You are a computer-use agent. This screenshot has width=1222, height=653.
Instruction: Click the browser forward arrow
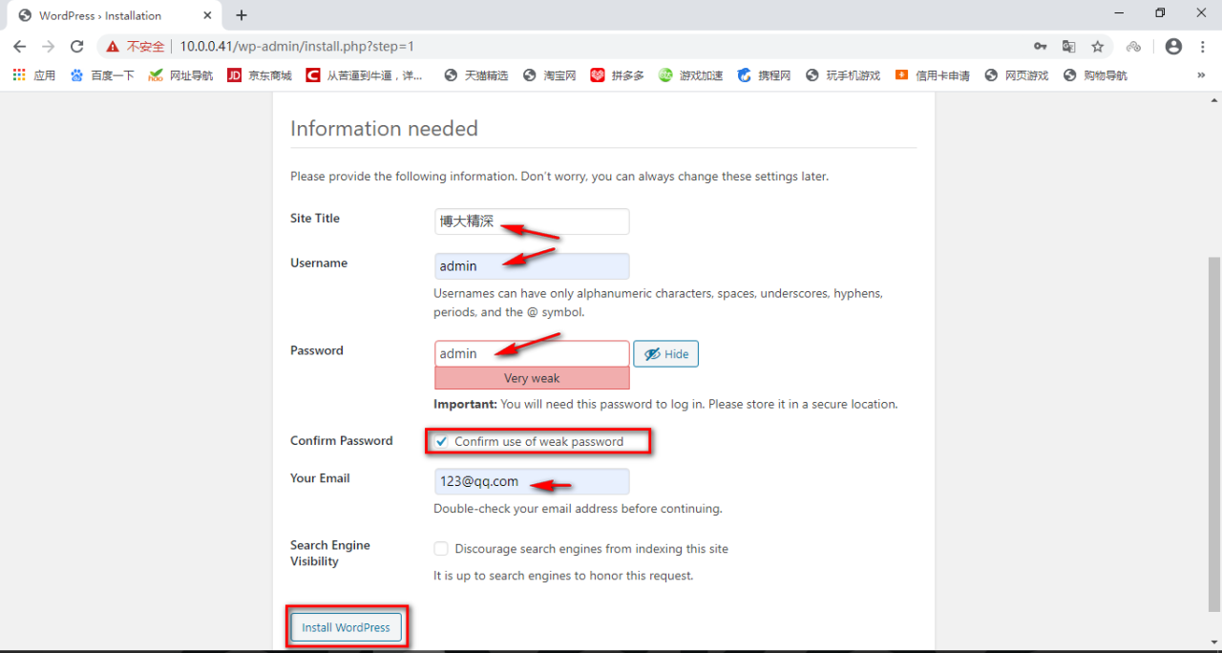point(48,46)
